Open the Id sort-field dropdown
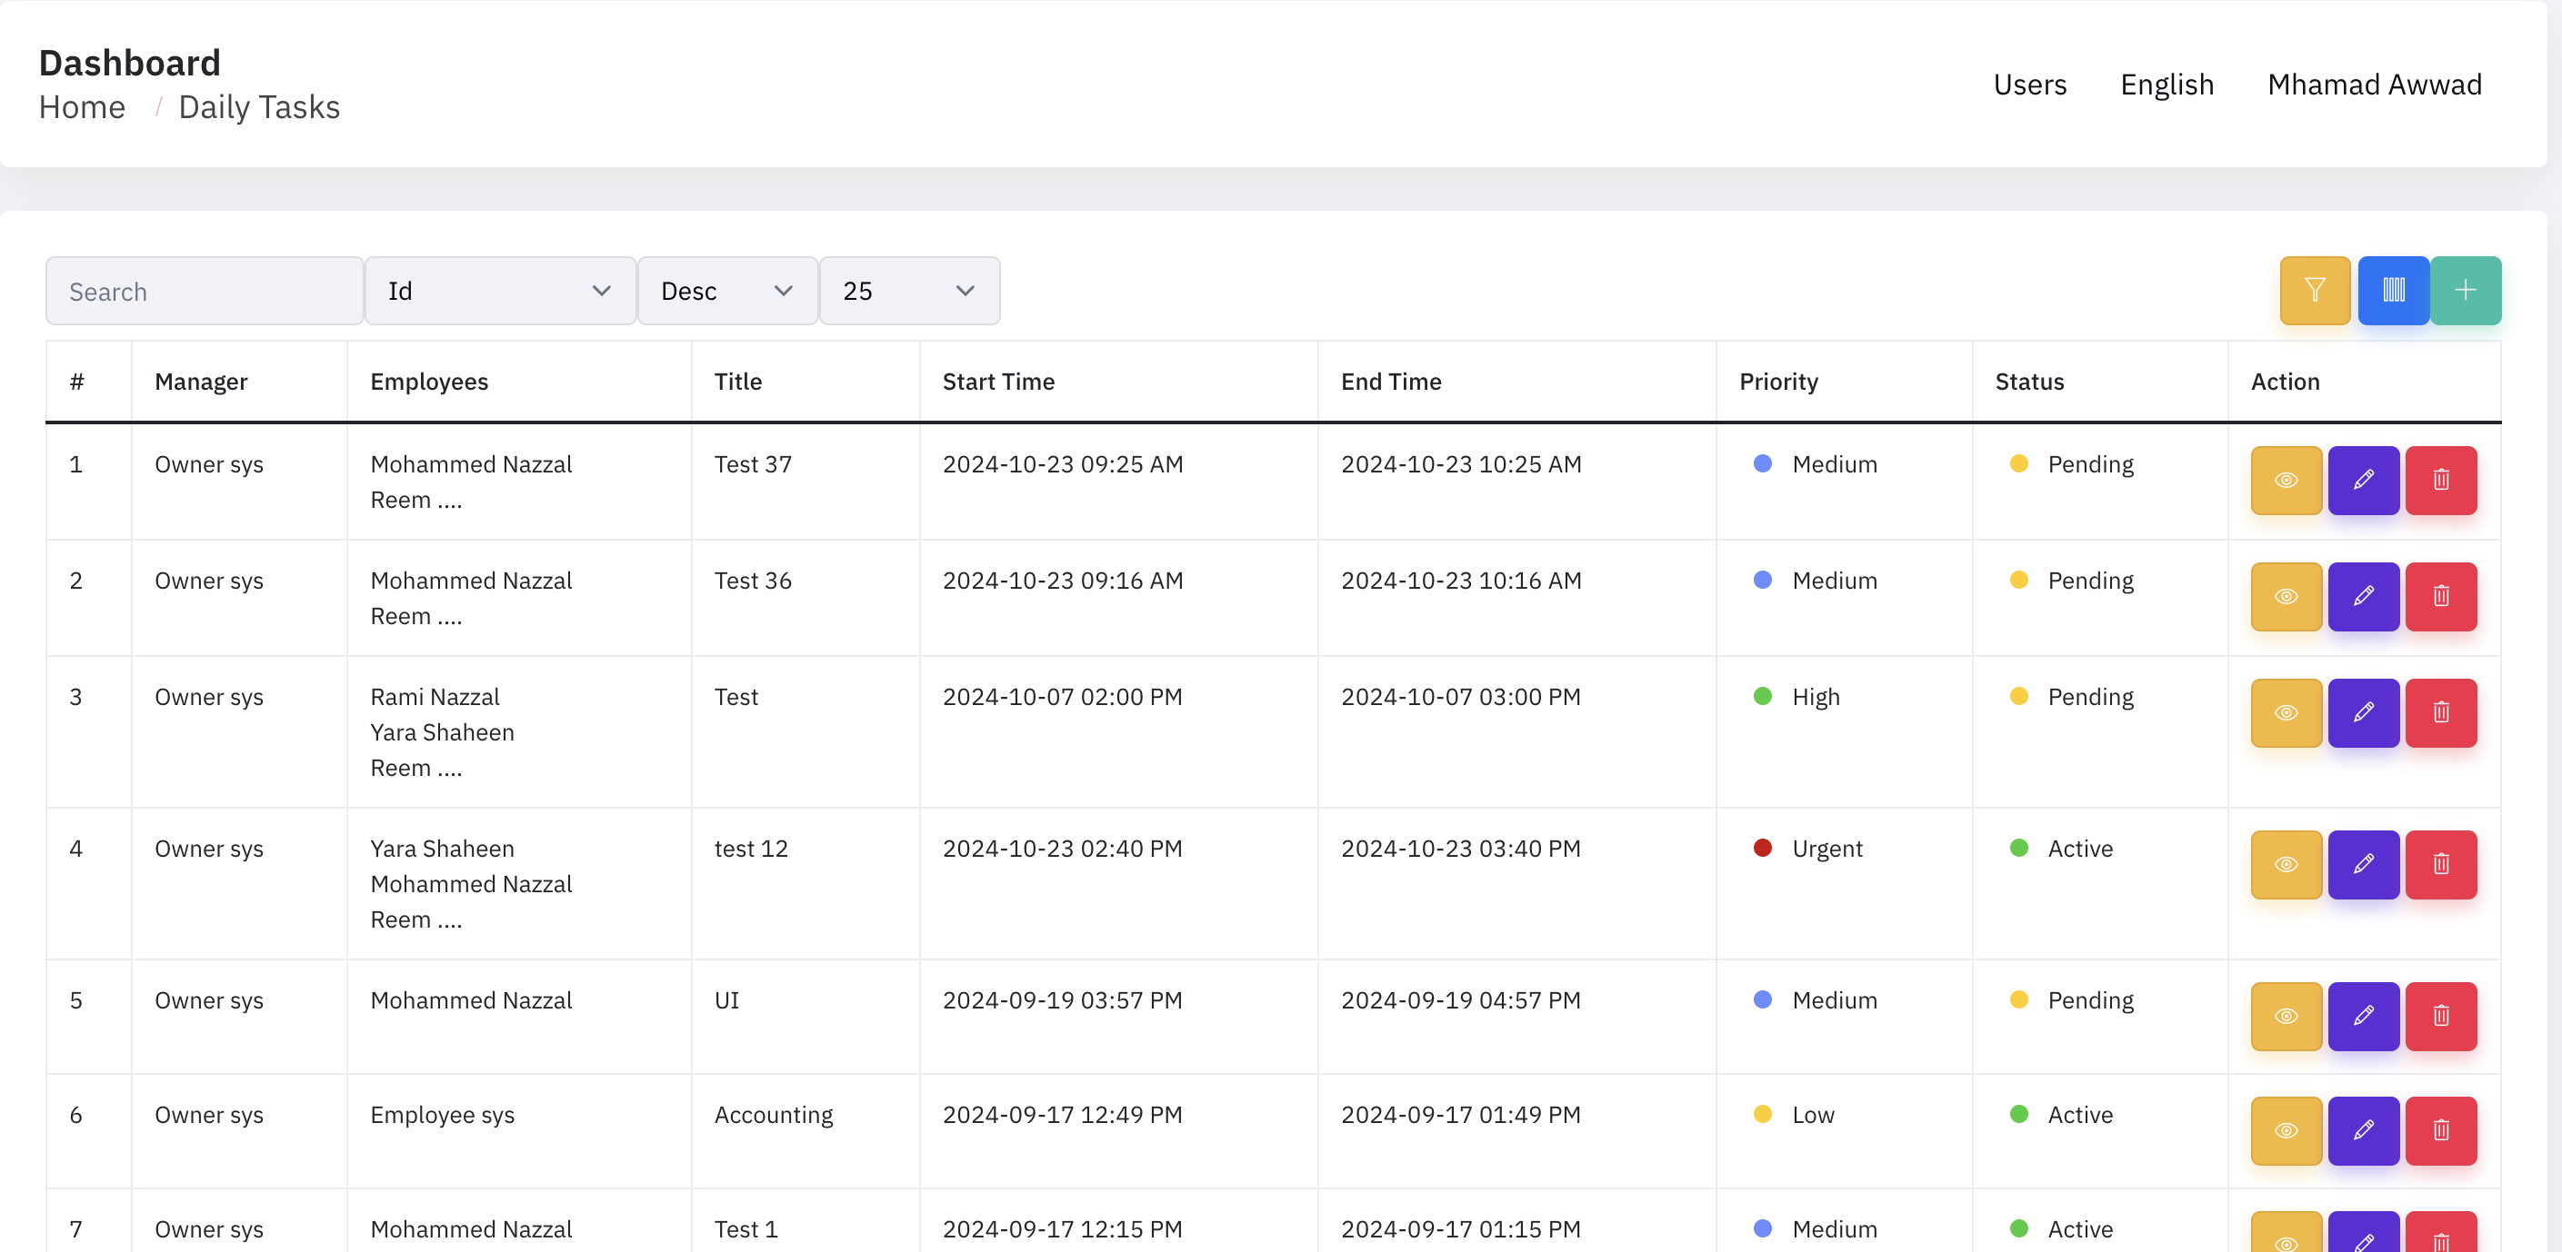2562x1252 pixels. pos(500,290)
